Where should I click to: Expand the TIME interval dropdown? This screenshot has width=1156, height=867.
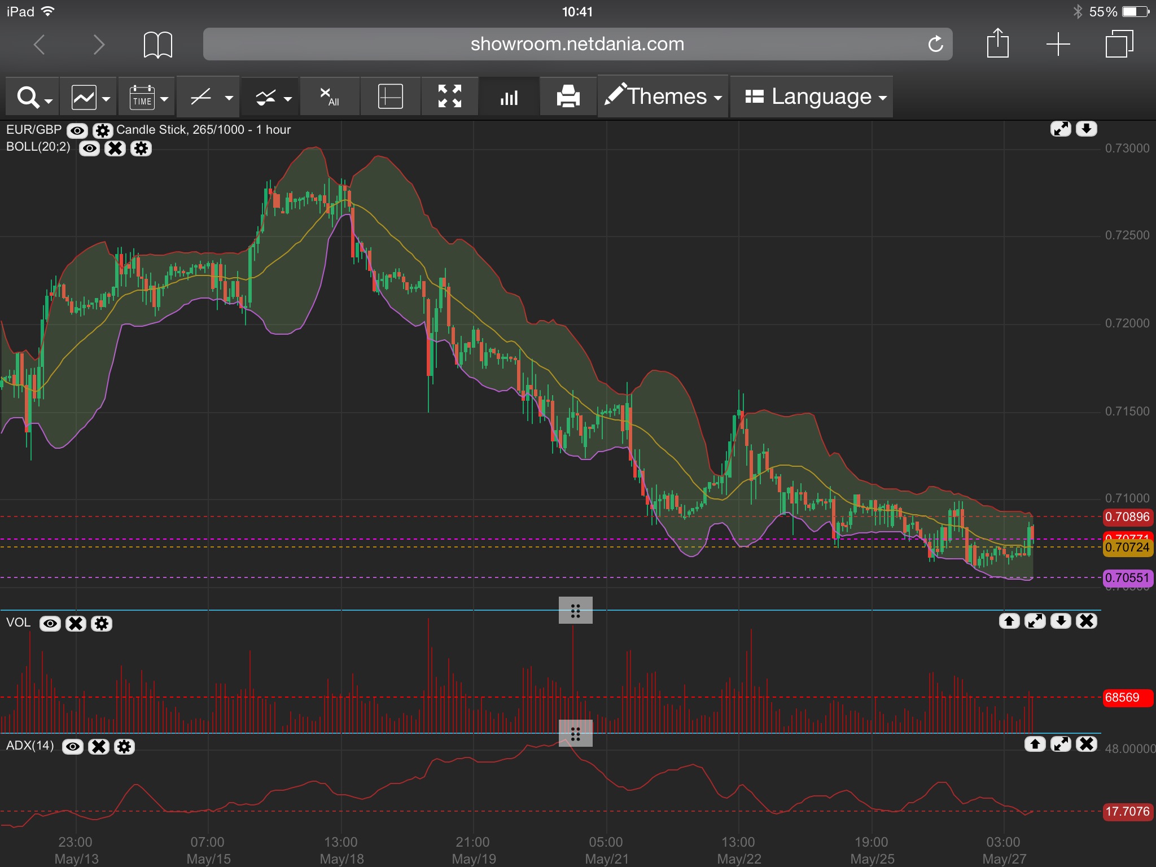148,97
